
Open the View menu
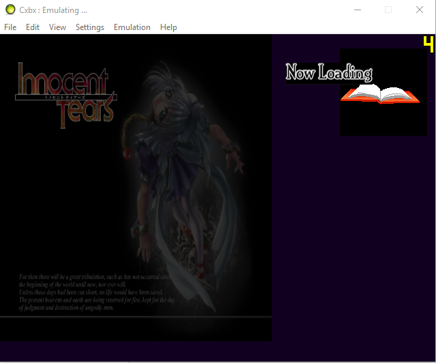(57, 27)
